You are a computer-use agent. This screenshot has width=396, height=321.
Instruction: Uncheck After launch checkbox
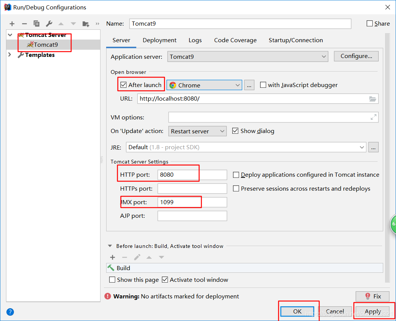tap(123, 85)
